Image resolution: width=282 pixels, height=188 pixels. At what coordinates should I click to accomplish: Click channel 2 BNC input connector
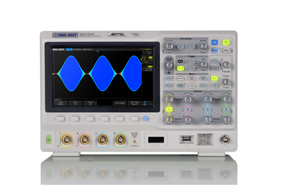[85, 140]
